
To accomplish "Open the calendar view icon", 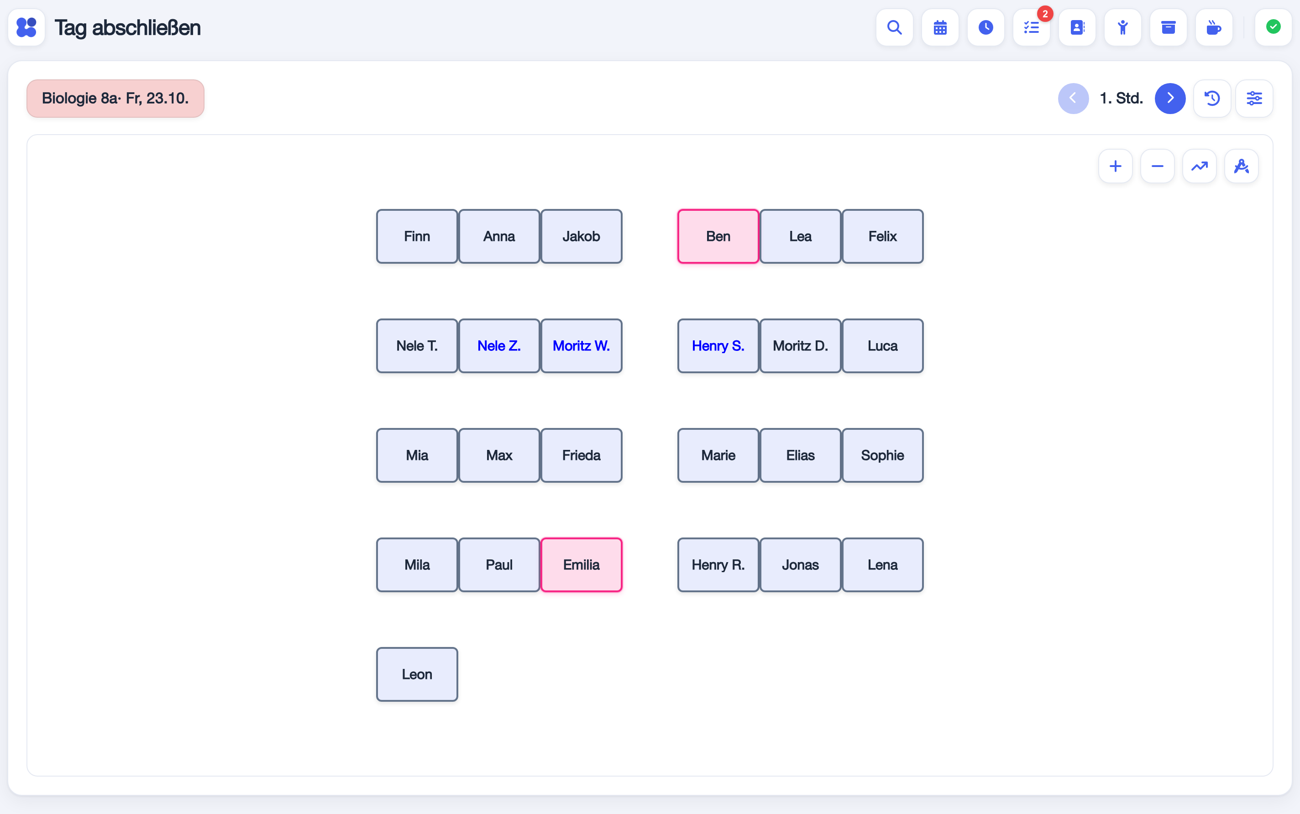I will pyautogui.click(x=940, y=27).
